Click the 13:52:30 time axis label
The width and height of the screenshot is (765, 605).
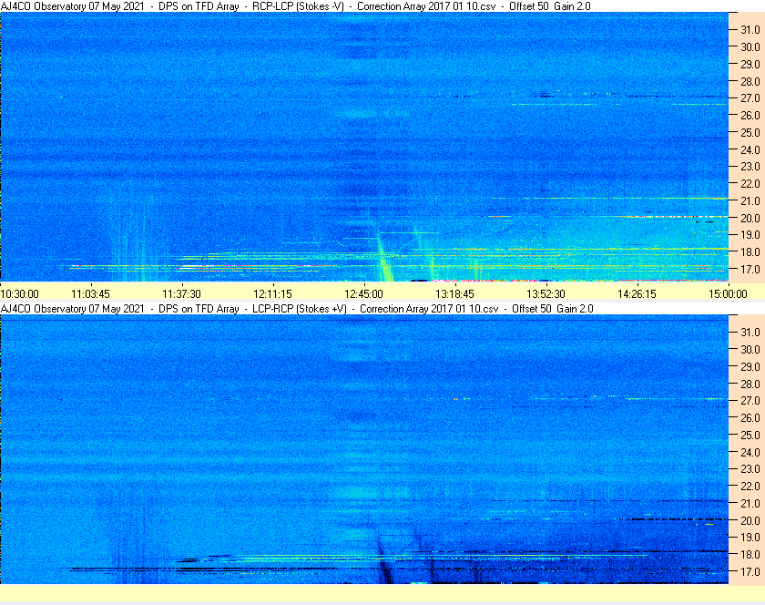click(546, 294)
